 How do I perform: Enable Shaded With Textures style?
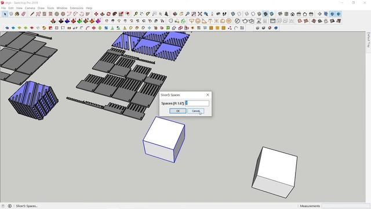[x=265, y=14]
